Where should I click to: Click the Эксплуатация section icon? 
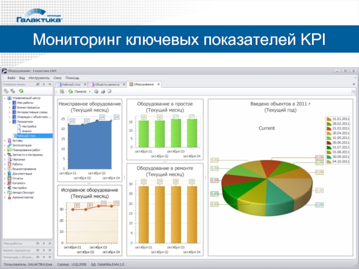(x=9, y=145)
